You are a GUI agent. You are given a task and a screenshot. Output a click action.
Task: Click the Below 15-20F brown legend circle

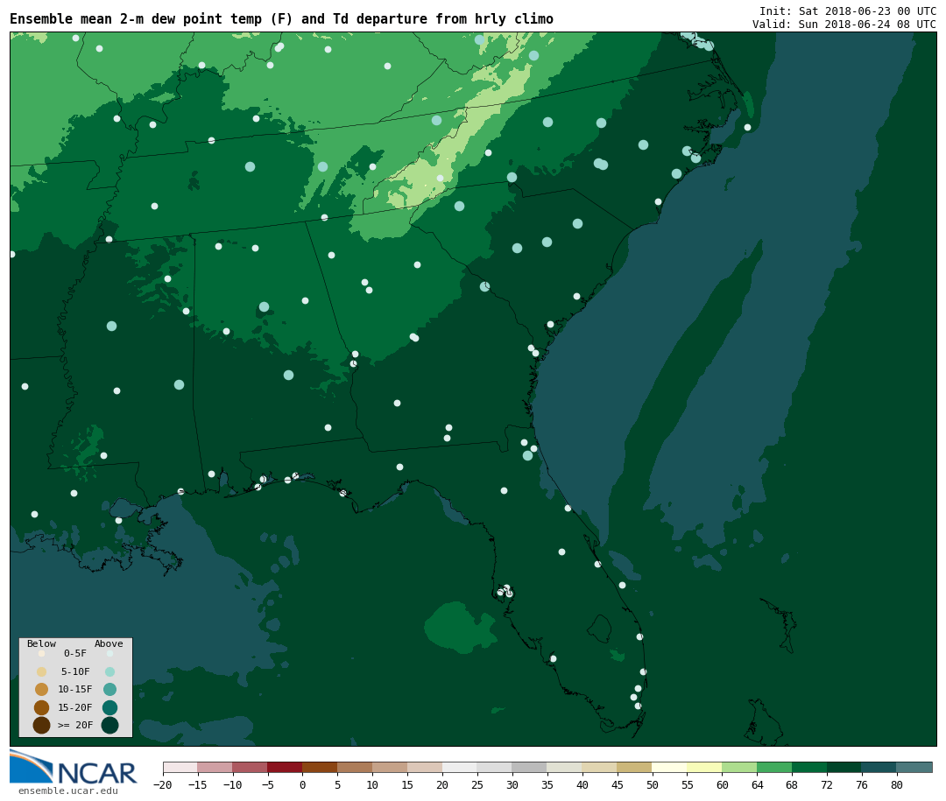tap(42, 707)
